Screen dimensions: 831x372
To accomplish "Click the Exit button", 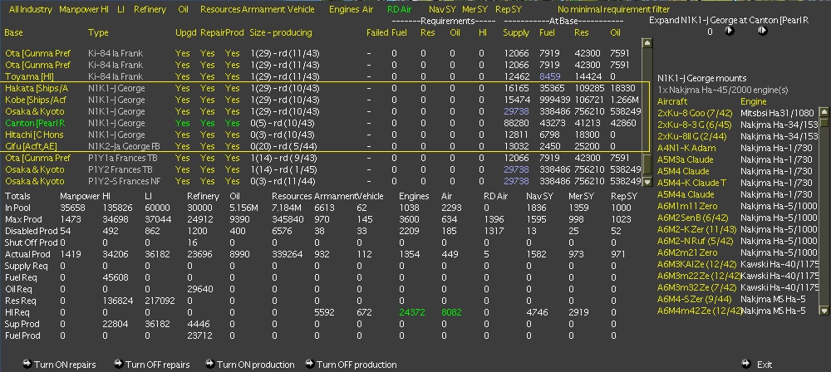I will (757, 365).
